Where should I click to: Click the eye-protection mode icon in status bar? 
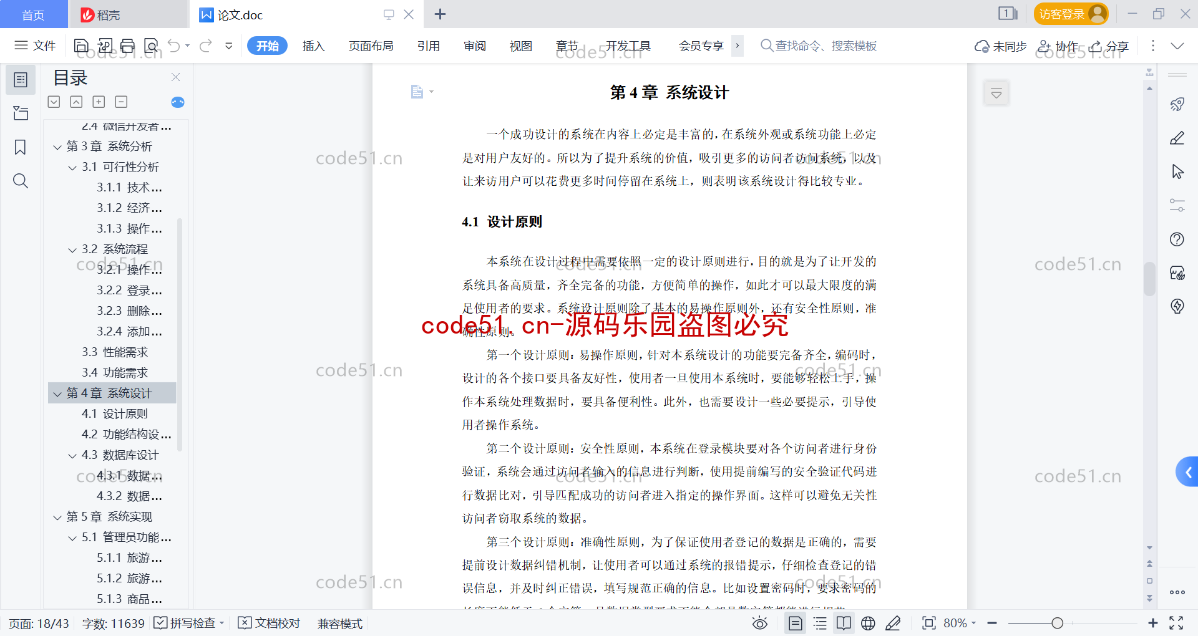pos(760,623)
